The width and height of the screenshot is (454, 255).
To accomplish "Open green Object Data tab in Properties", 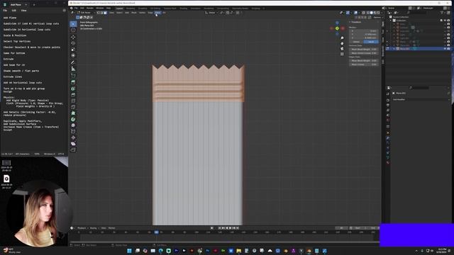I will pyautogui.click(x=388, y=157).
